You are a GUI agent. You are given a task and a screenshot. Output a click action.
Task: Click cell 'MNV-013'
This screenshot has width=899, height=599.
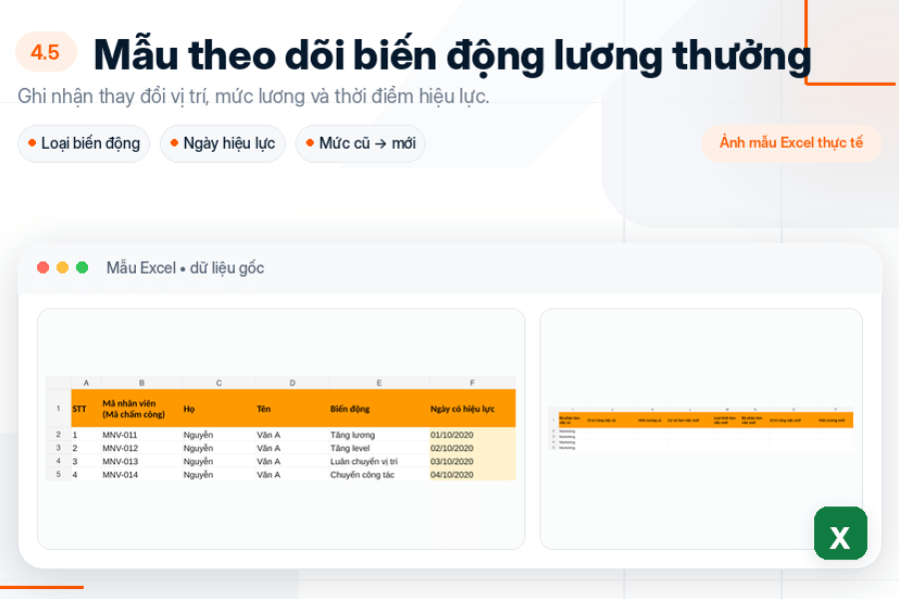(142, 461)
